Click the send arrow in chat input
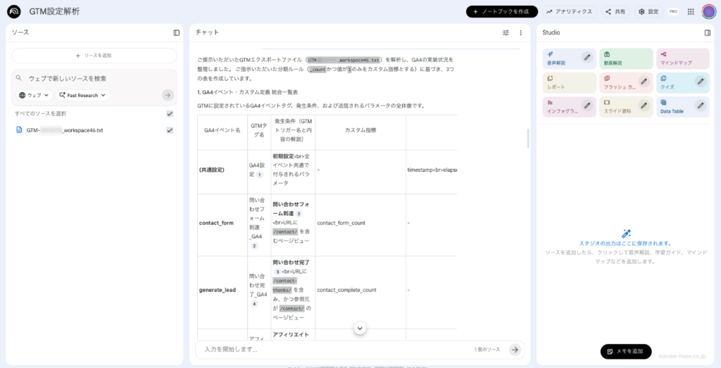This screenshot has width=721, height=368. (x=515, y=349)
